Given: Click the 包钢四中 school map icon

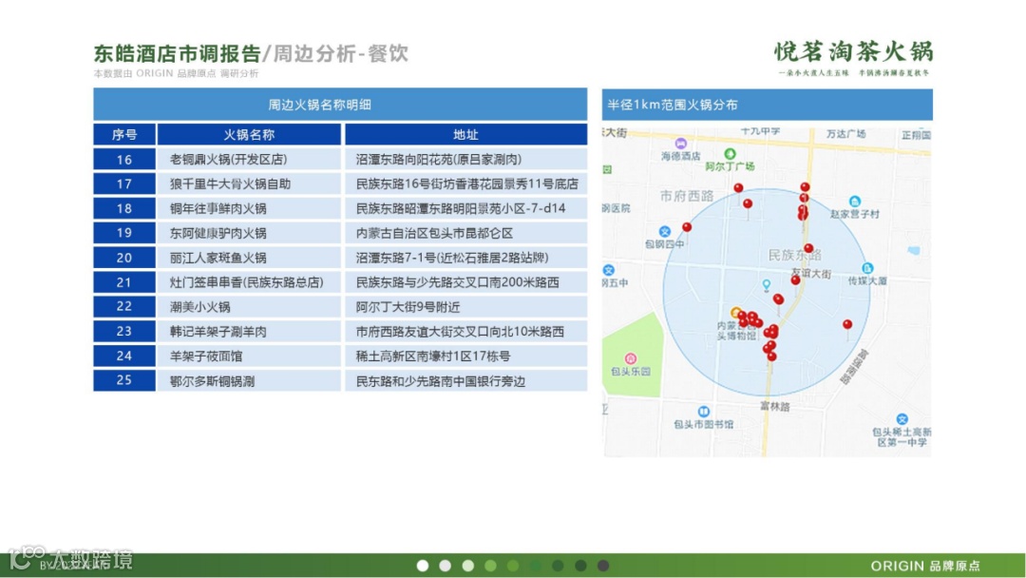Looking at the screenshot, I should point(664,232).
